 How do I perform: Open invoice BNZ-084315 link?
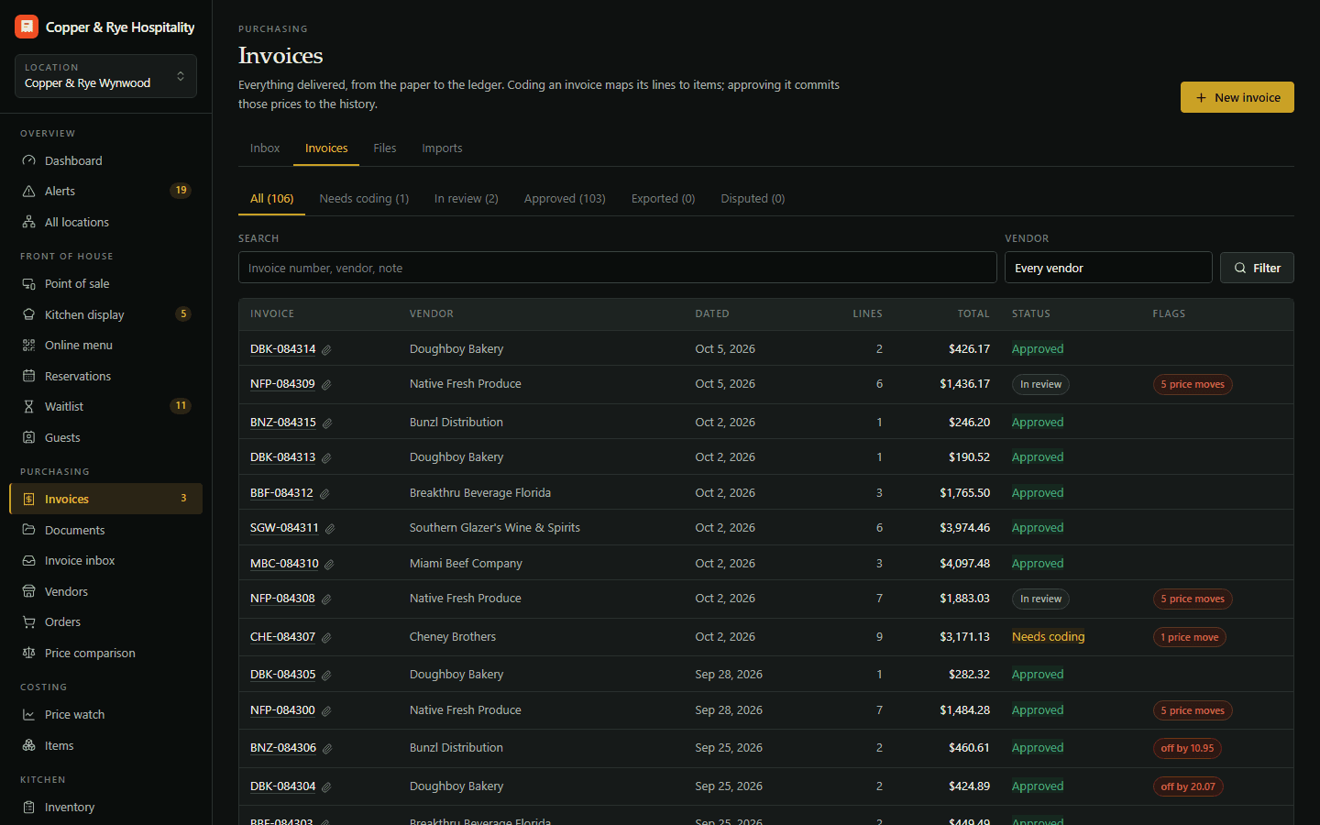coord(283,422)
